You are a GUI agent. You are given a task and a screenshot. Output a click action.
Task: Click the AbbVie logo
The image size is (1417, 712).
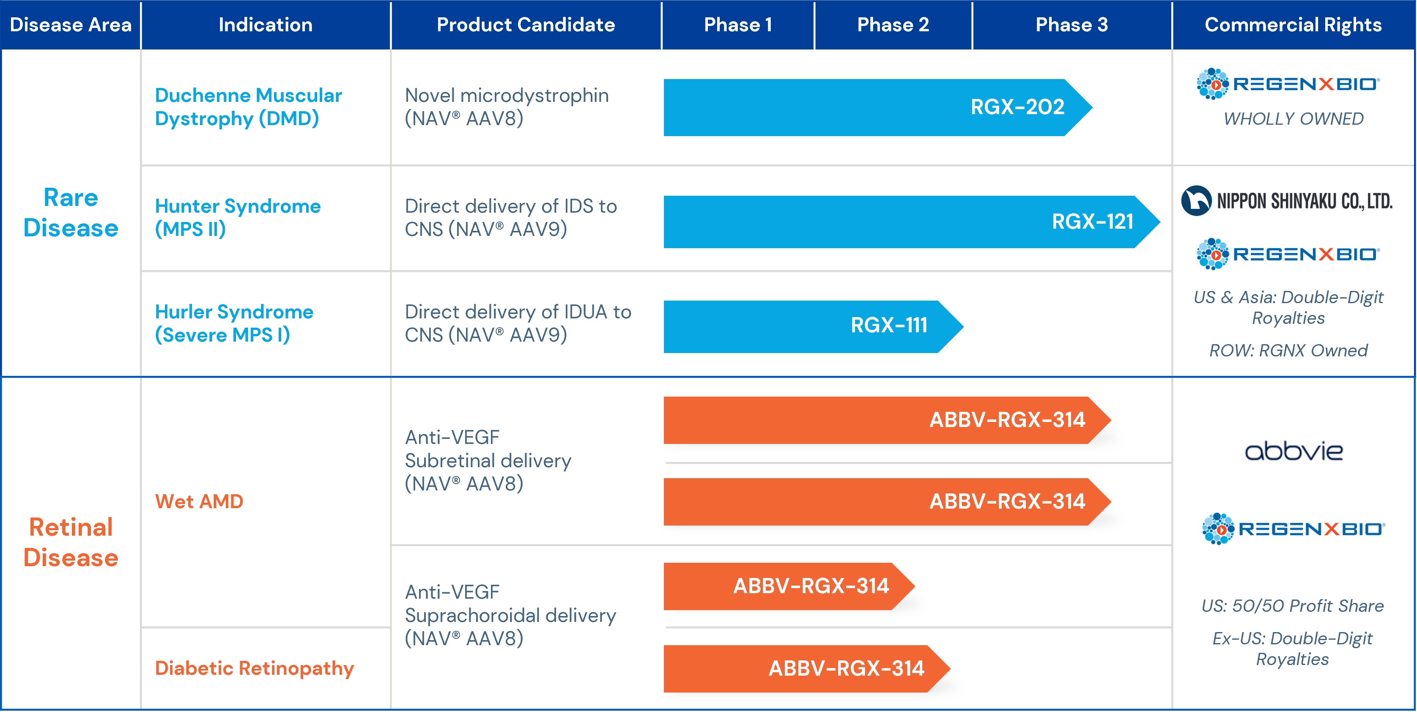point(1293,452)
